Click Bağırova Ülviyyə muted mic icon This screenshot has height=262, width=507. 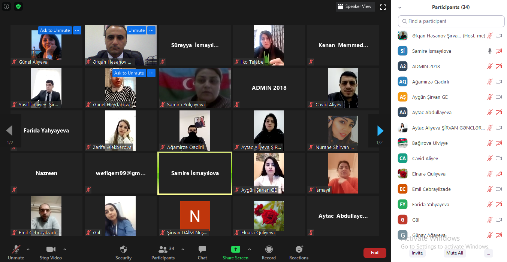(489, 143)
